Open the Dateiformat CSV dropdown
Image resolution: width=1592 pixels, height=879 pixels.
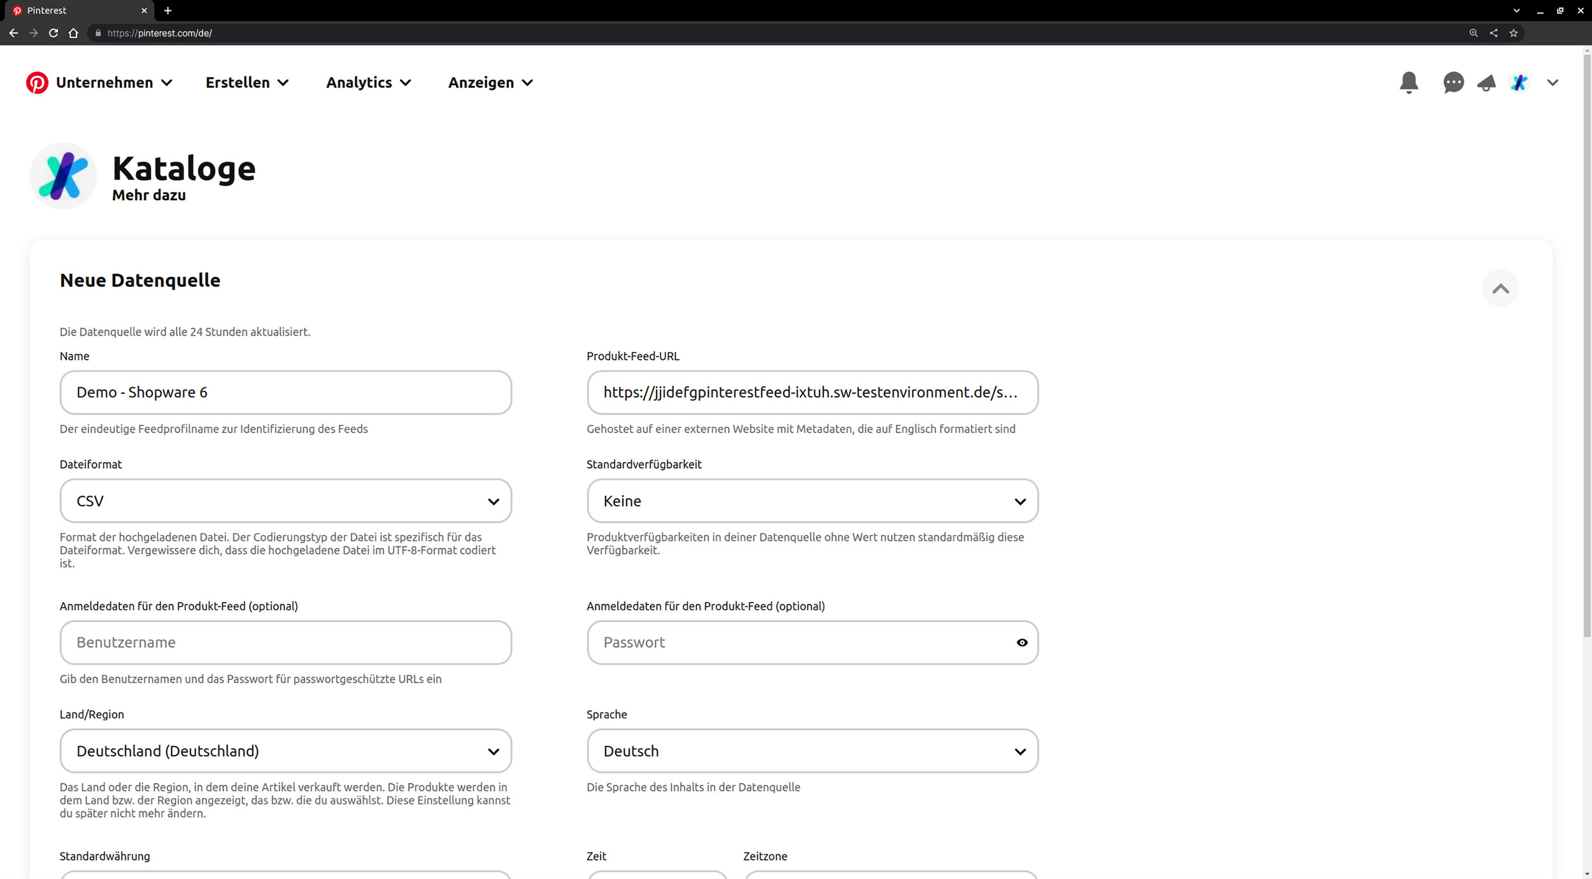coord(285,501)
